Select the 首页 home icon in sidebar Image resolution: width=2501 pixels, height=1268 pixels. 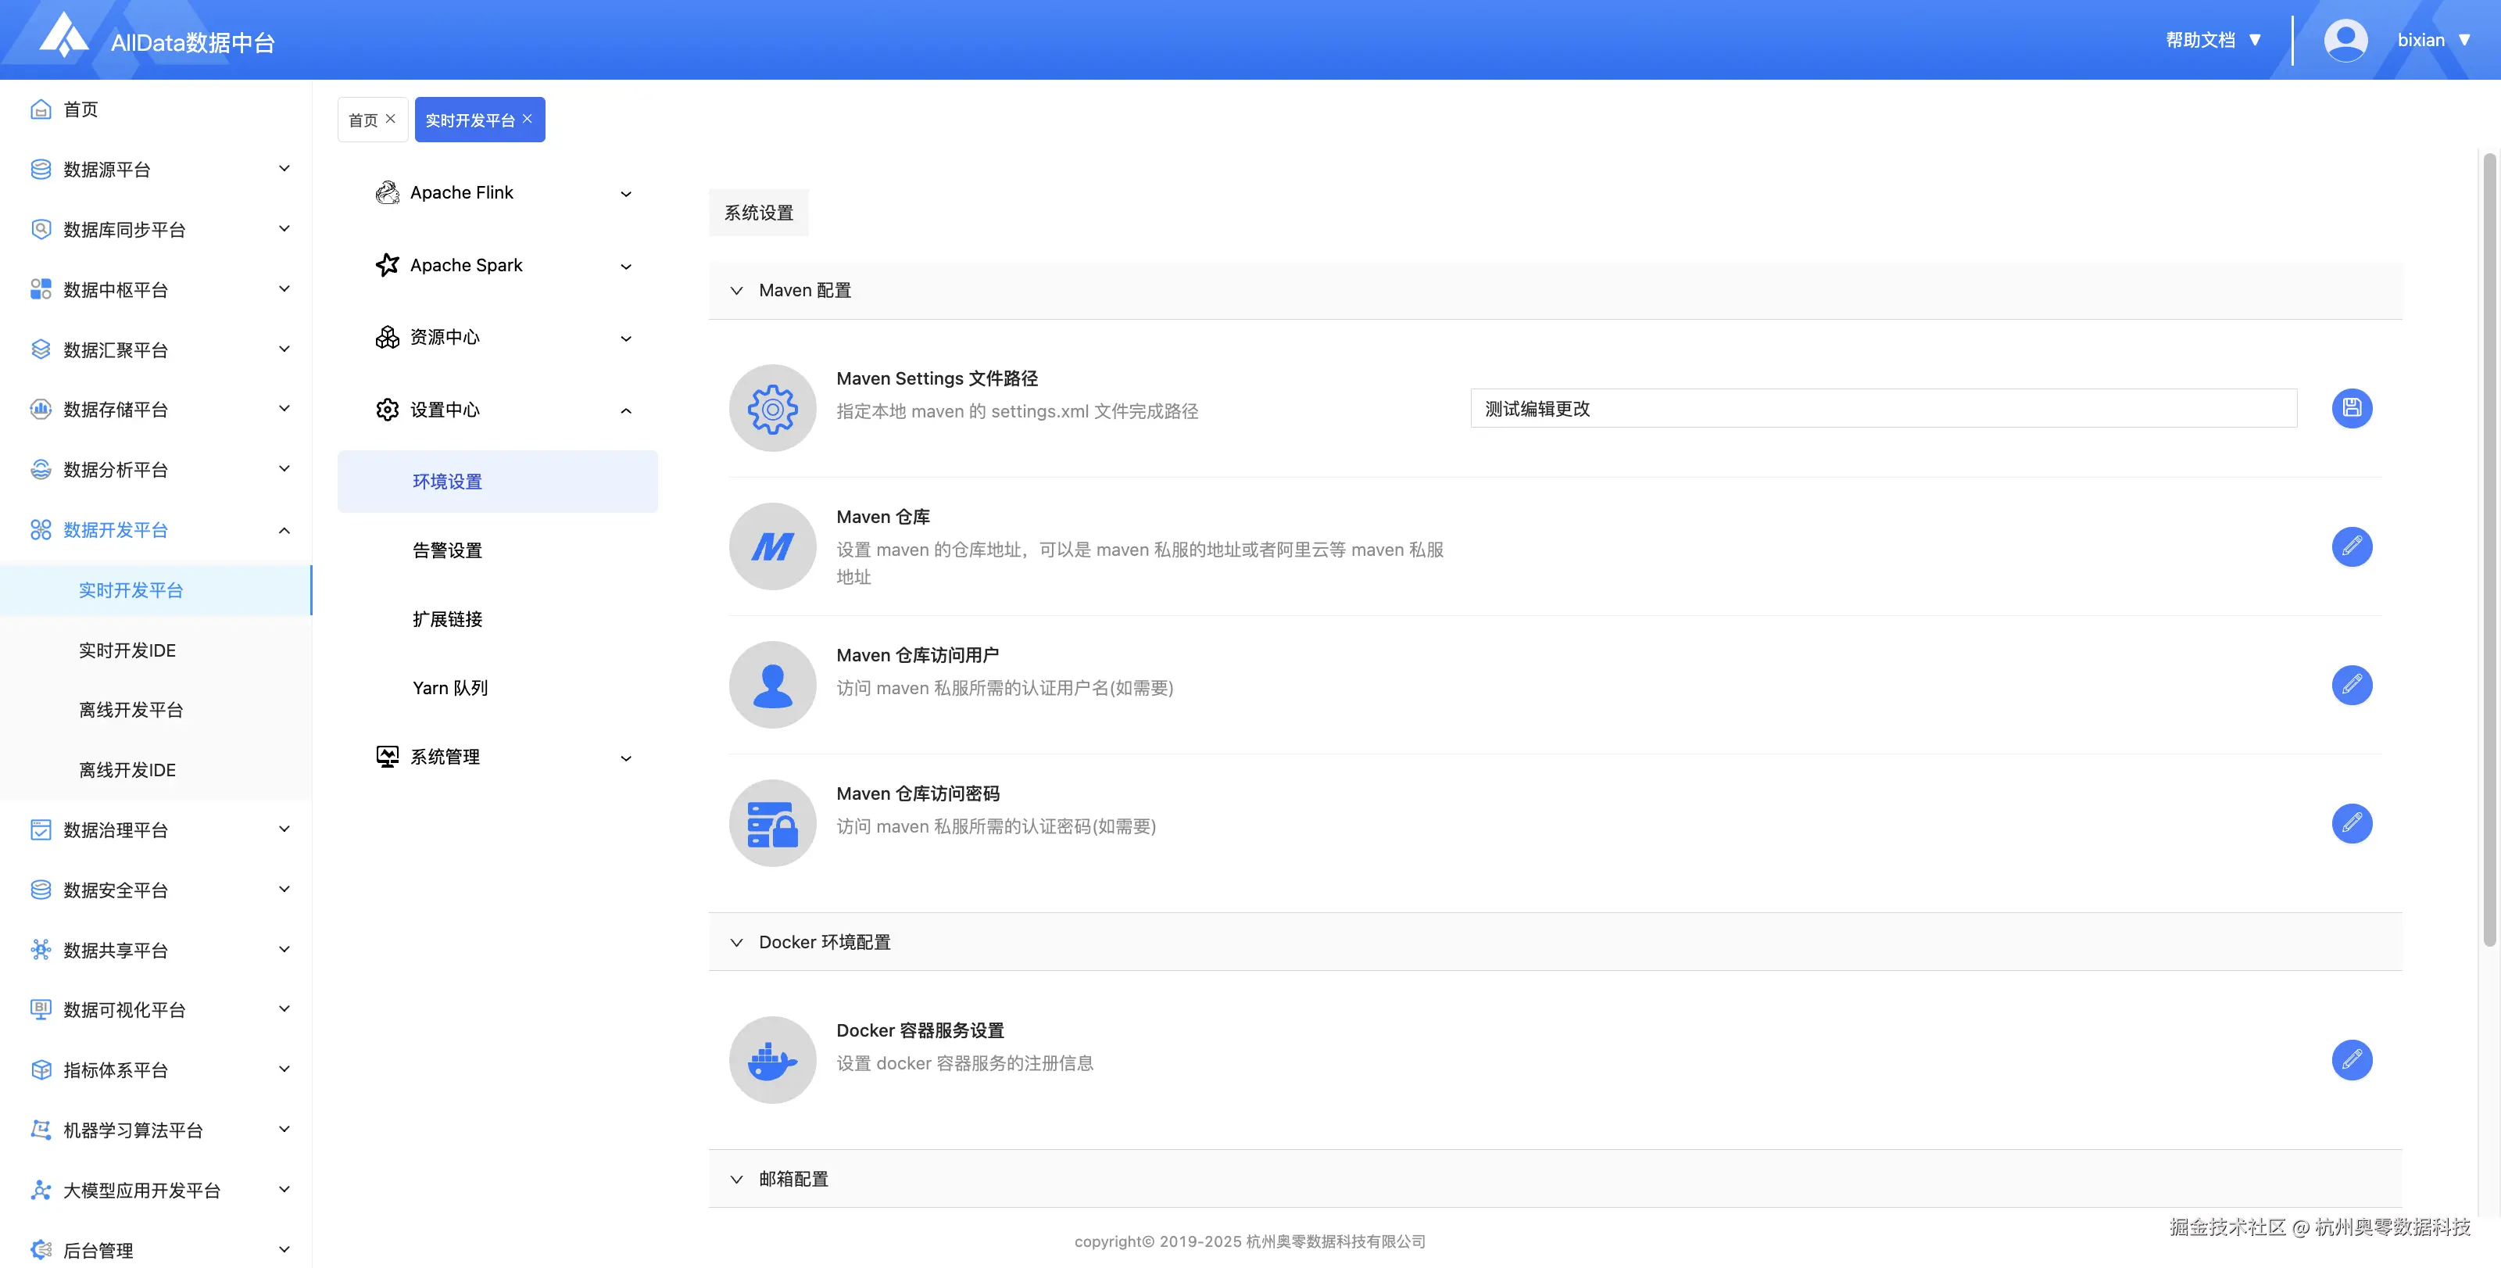(x=40, y=109)
